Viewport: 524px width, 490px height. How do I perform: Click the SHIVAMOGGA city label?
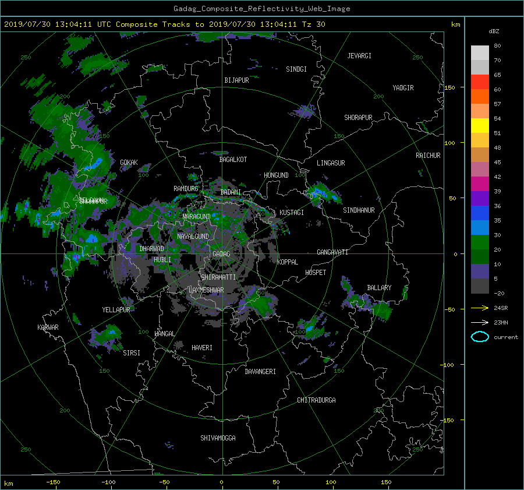(x=218, y=438)
